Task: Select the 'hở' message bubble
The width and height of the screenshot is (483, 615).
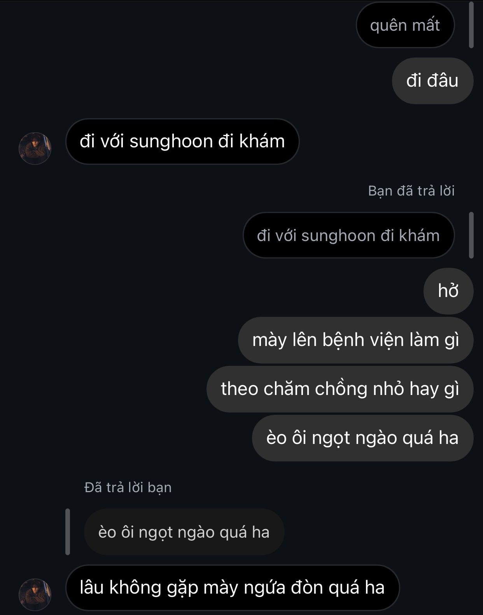Action: [448, 291]
